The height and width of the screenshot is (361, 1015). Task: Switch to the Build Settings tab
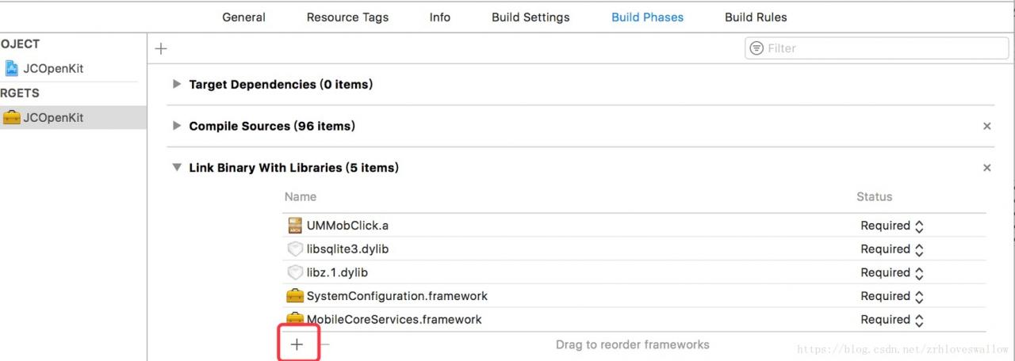click(x=530, y=17)
